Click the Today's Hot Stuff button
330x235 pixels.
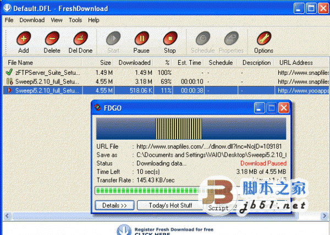point(170,205)
